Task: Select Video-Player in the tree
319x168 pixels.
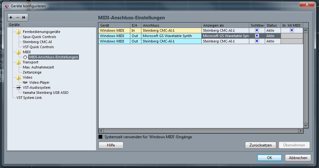Action: (x=39, y=83)
